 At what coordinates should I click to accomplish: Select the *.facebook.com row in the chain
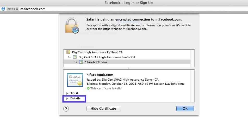(x=96, y=62)
